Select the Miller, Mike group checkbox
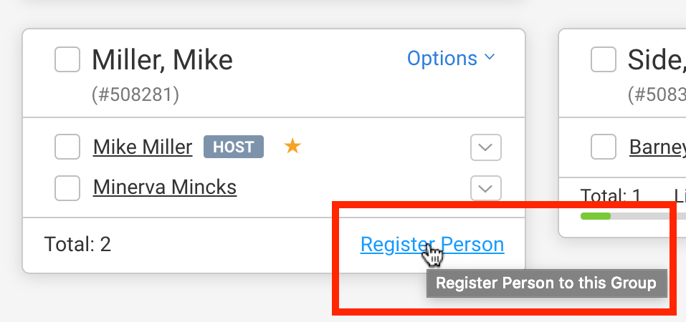 click(67, 60)
